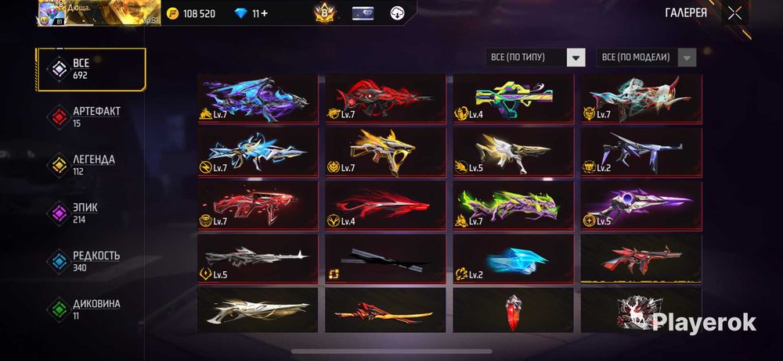This screenshot has width=783, height=361.
Task: Select the blue dragon Lv.7 weapon skin
Action: click(x=258, y=98)
